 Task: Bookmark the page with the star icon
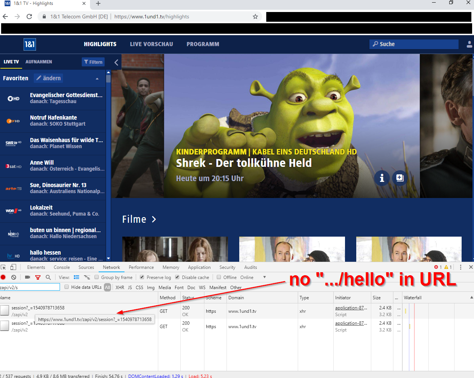(255, 16)
